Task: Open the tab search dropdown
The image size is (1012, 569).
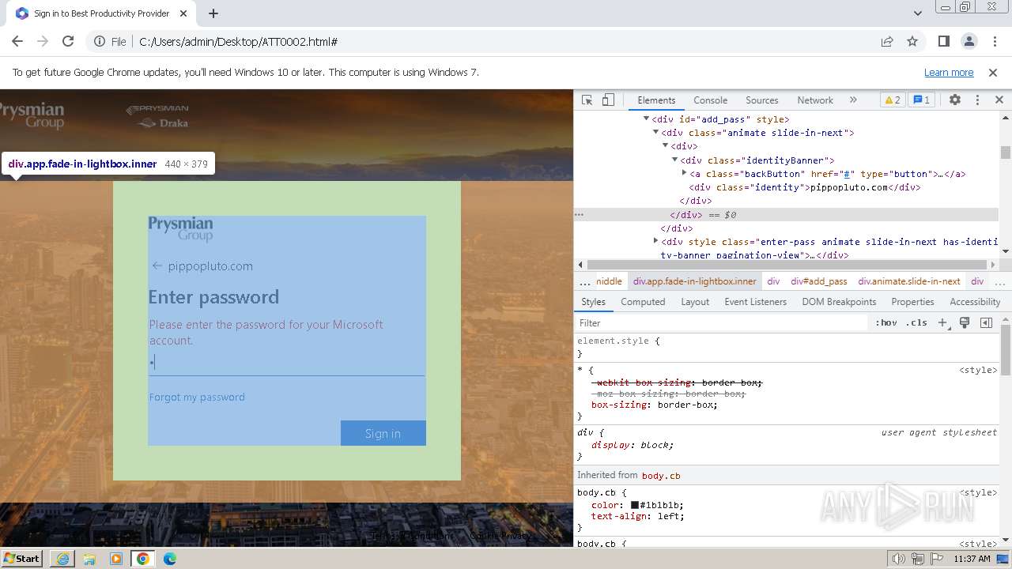Action: pyautogui.click(x=917, y=13)
